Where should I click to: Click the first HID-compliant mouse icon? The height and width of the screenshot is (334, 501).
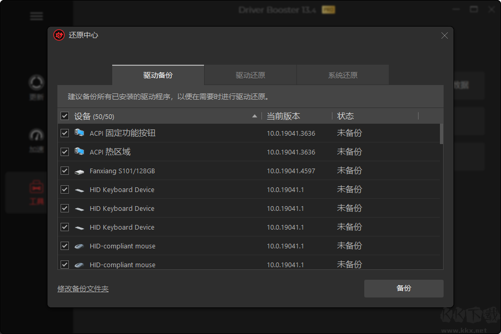click(x=79, y=246)
